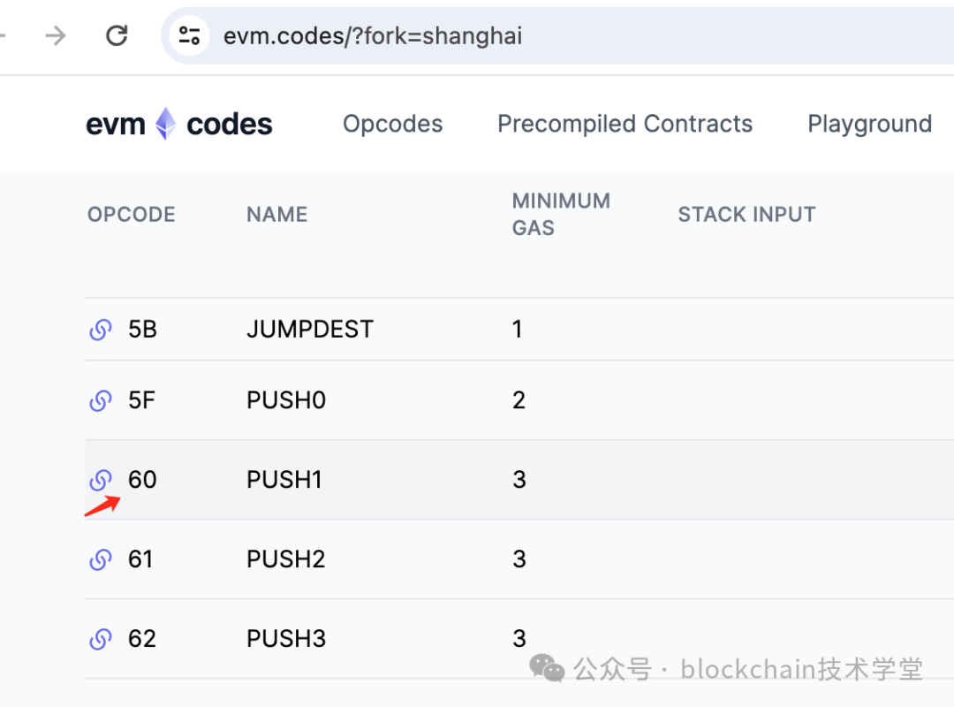Select the PUSH2 row name
Viewport: 954px width, 707px height.
tap(286, 559)
